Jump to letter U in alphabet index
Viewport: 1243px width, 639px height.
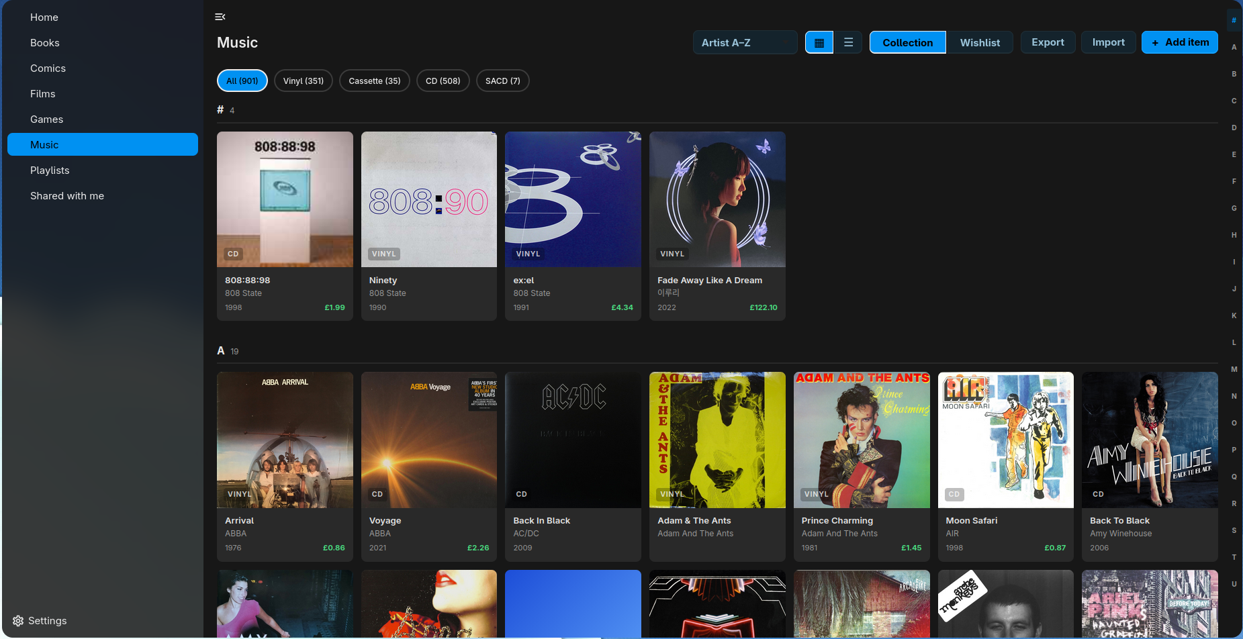click(1234, 584)
